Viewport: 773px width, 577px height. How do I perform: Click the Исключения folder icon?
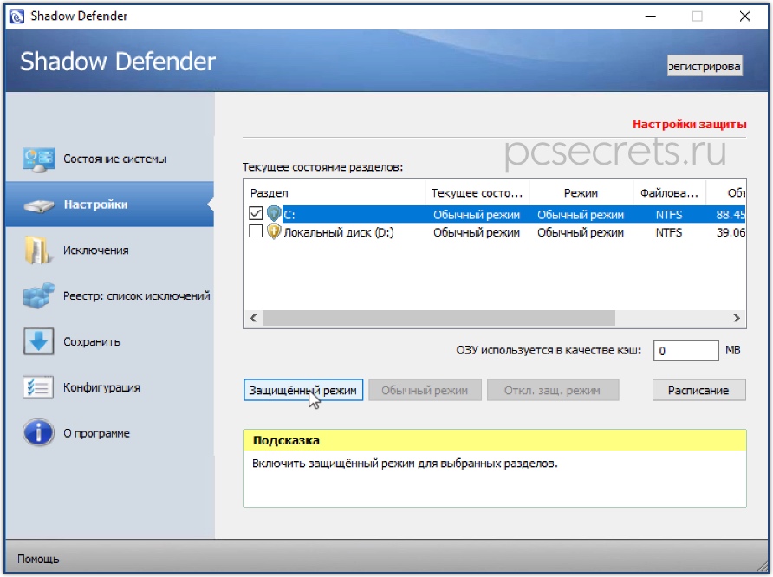[x=37, y=250]
